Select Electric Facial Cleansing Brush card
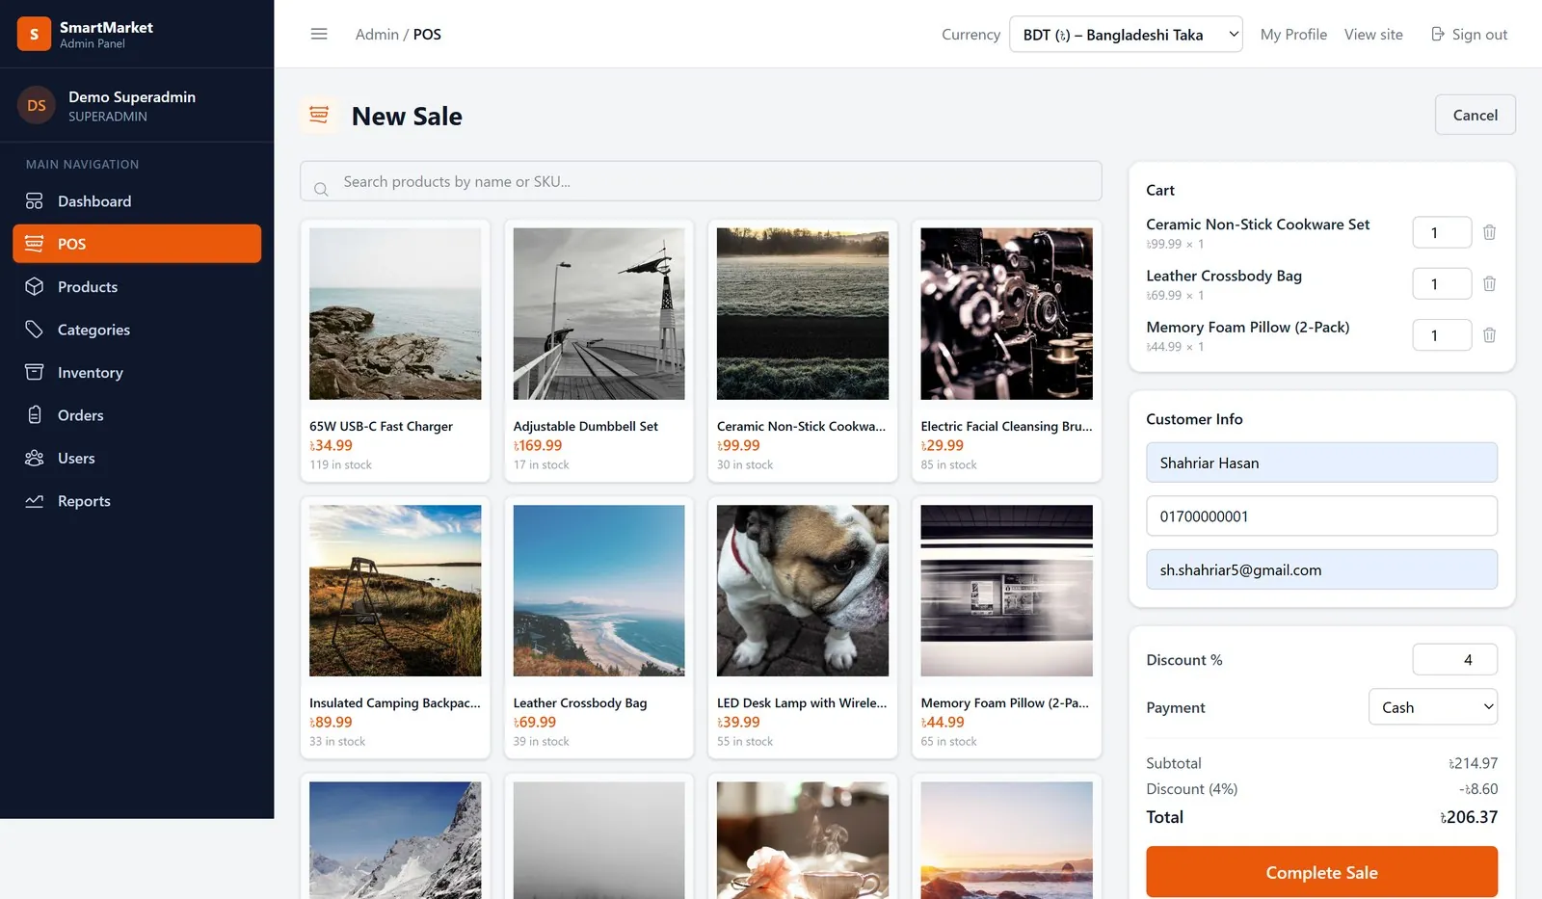Viewport: 1542px width, 899px height. point(1006,351)
